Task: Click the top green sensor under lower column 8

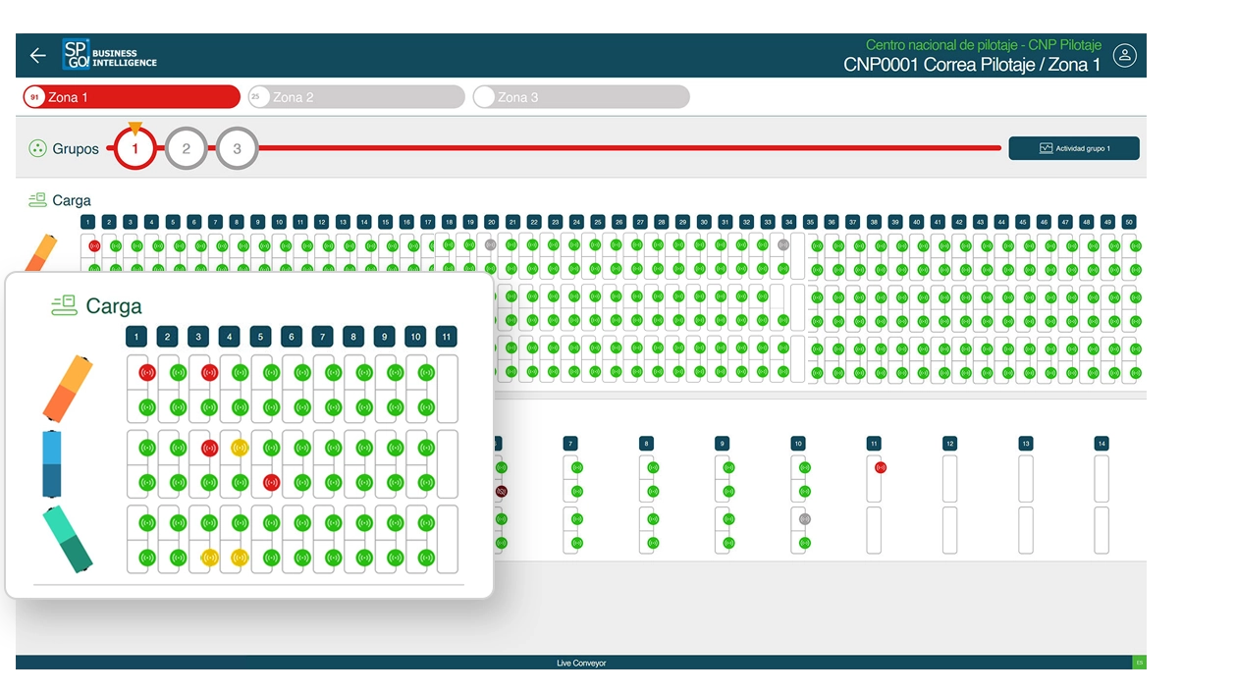Action: 653,467
